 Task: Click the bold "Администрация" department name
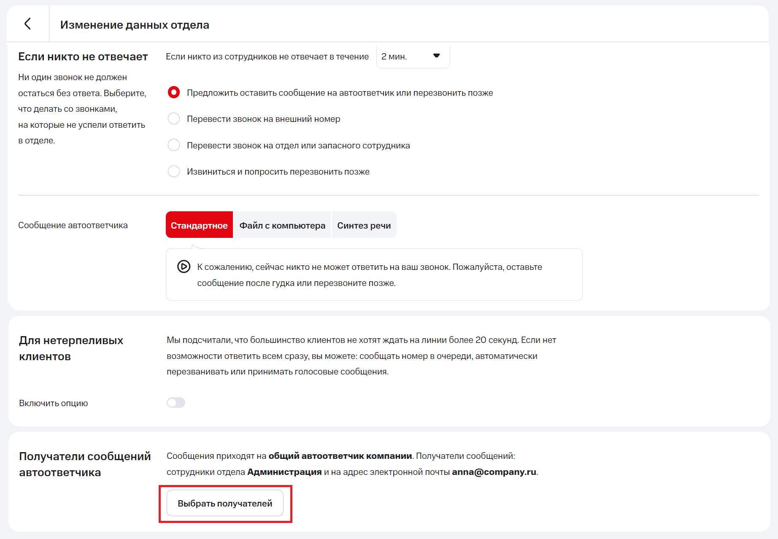click(x=284, y=472)
